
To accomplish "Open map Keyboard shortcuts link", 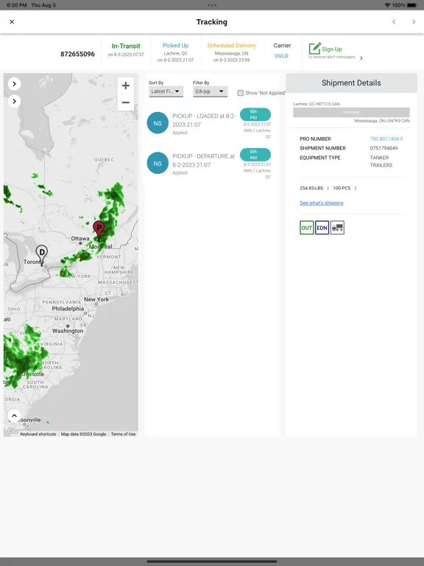I will [38, 434].
